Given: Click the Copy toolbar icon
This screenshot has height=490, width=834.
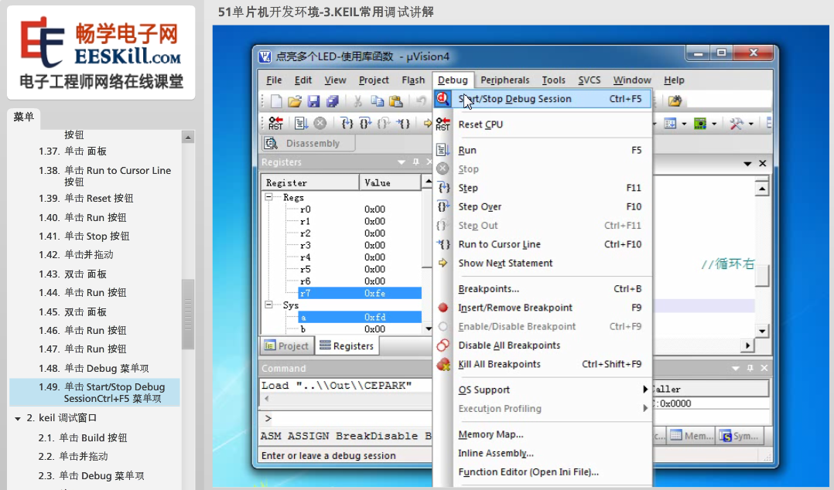Looking at the screenshot, I should coord(377,101).
